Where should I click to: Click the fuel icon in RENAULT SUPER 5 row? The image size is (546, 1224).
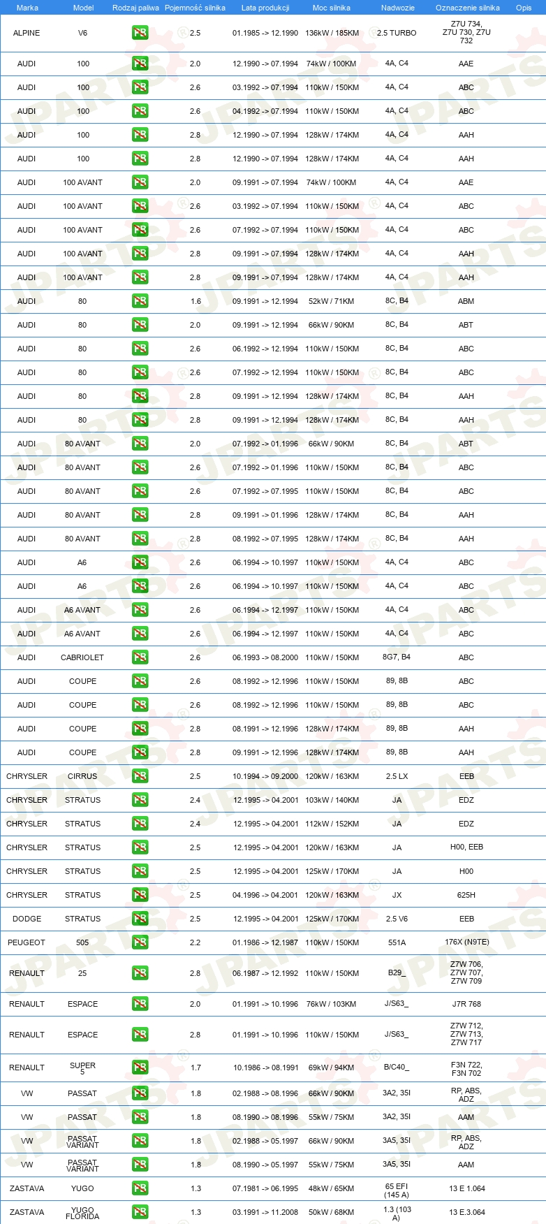[x=140, y=1068]
